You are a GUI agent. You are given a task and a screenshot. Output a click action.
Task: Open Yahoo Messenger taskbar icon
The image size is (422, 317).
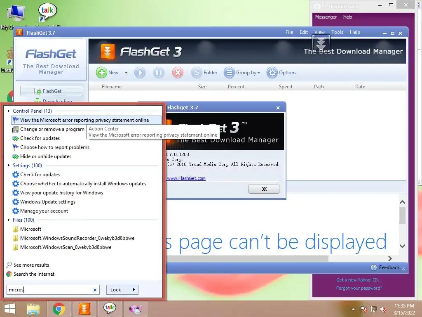pos(135,309)
